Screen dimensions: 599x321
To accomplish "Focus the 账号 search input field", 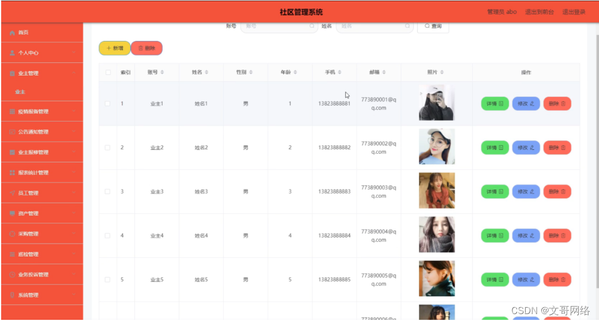I will (279, 27).
